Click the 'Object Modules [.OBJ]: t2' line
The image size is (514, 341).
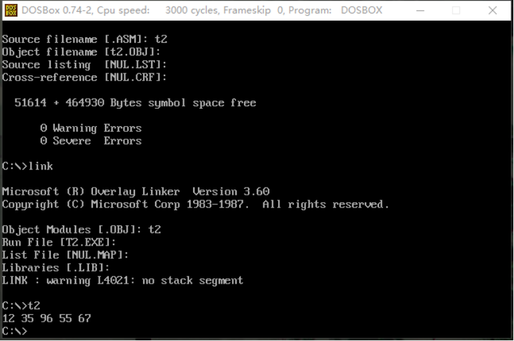coord(82,230)
